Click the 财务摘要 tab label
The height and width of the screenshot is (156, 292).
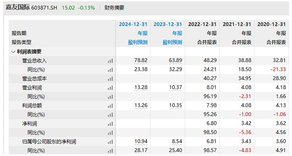[x=114, y=8]
